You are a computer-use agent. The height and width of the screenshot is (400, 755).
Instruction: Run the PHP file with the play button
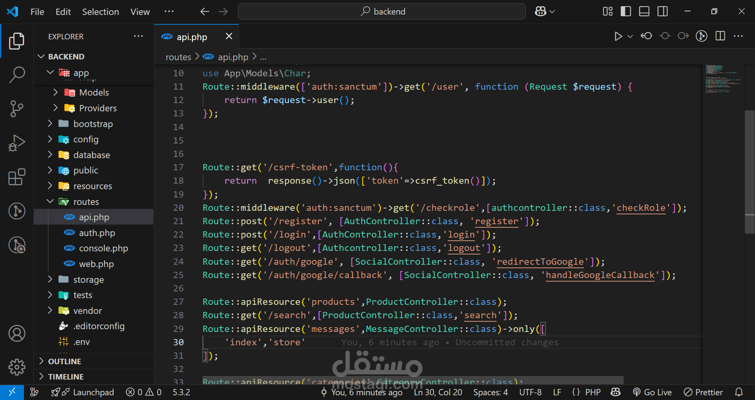tap(618, 36)
